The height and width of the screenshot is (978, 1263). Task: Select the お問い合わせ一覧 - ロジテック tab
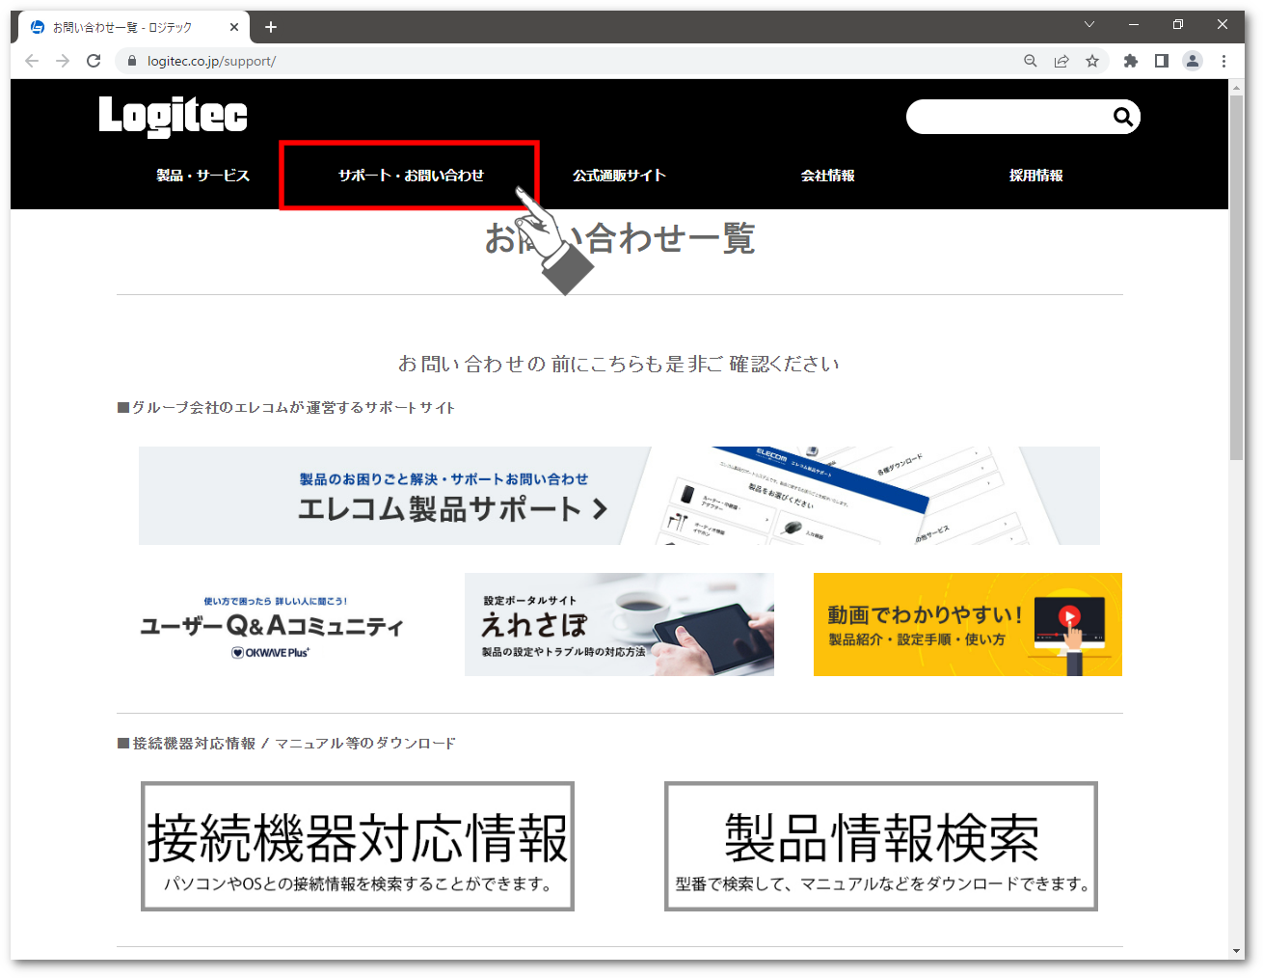[x=134, y=27]
